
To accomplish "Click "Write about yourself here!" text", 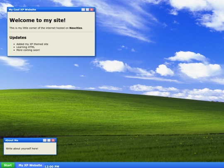I will pos(22,149).
